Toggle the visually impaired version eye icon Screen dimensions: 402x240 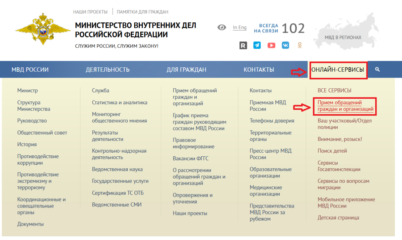point(221,27)
